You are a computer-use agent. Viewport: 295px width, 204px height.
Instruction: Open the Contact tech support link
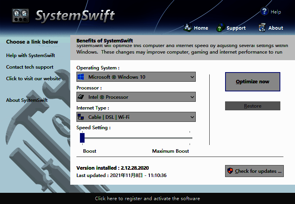point(30,67)
